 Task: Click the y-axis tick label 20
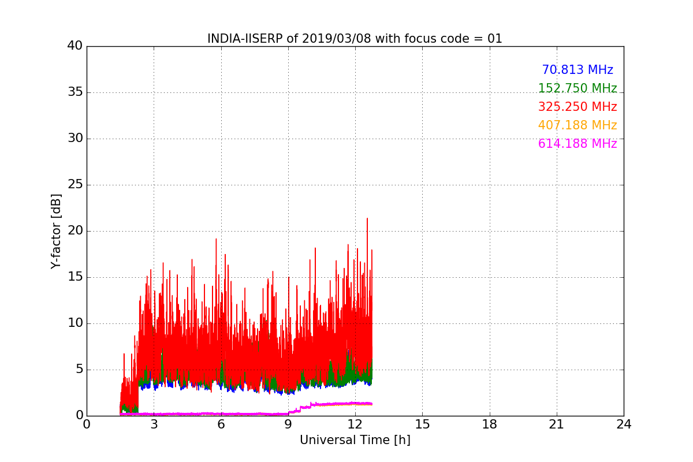(74, 231)
